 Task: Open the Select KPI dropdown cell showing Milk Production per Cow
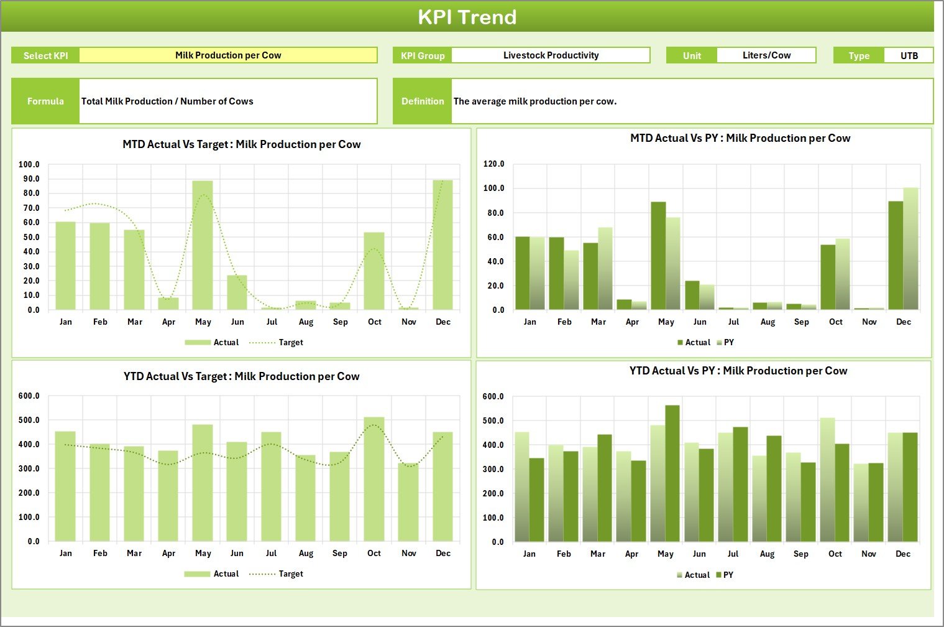click(x=228, y=55)
